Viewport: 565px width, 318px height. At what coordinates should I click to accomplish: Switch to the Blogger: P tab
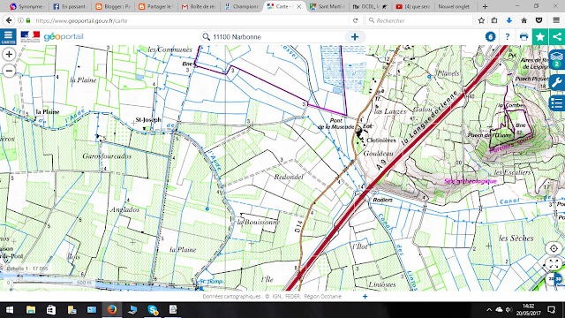(112, 6)
